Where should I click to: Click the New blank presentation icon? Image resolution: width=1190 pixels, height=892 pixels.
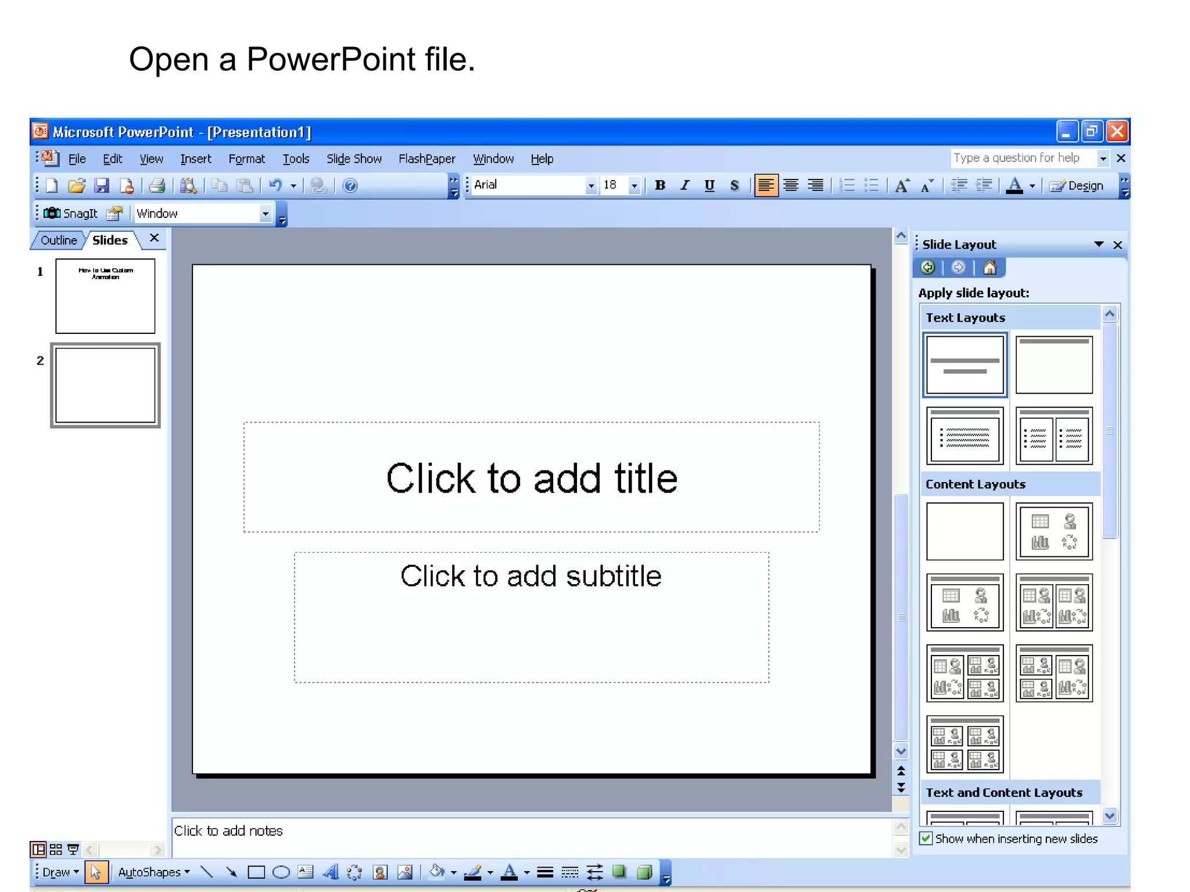(52, 186)
